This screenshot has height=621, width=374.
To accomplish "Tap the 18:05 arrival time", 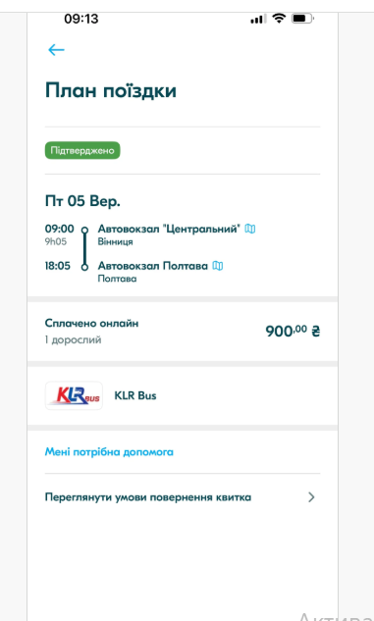I will click(58, 265).
